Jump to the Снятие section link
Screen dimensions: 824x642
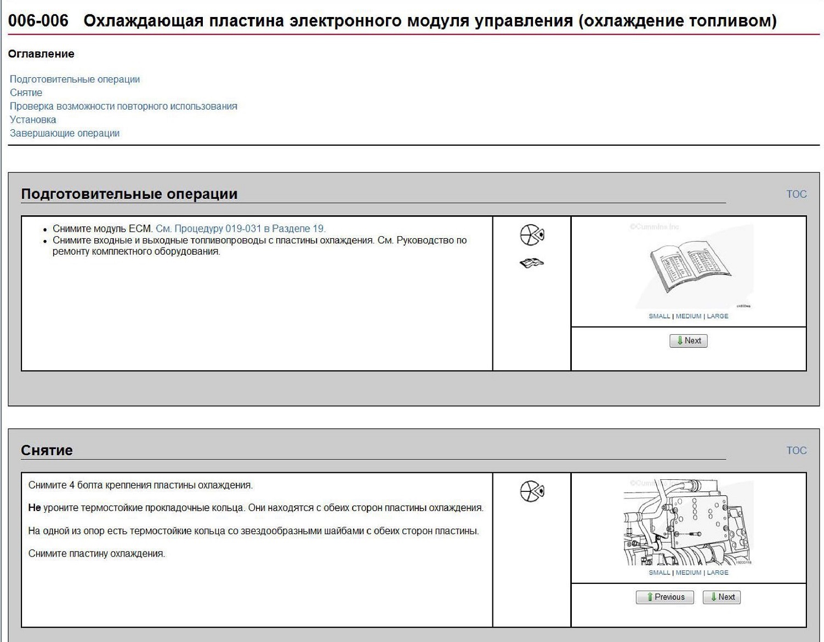pyautogui.click(x=26, y=93)
